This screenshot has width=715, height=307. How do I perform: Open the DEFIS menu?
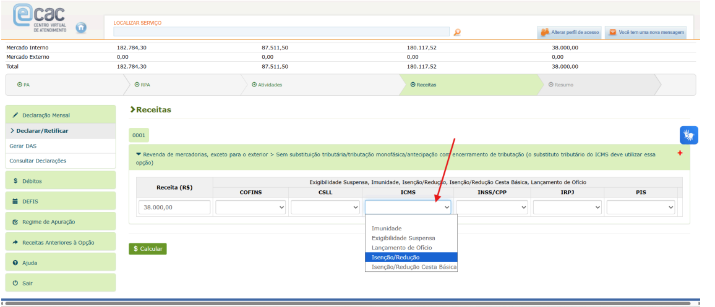pos(60,201)
